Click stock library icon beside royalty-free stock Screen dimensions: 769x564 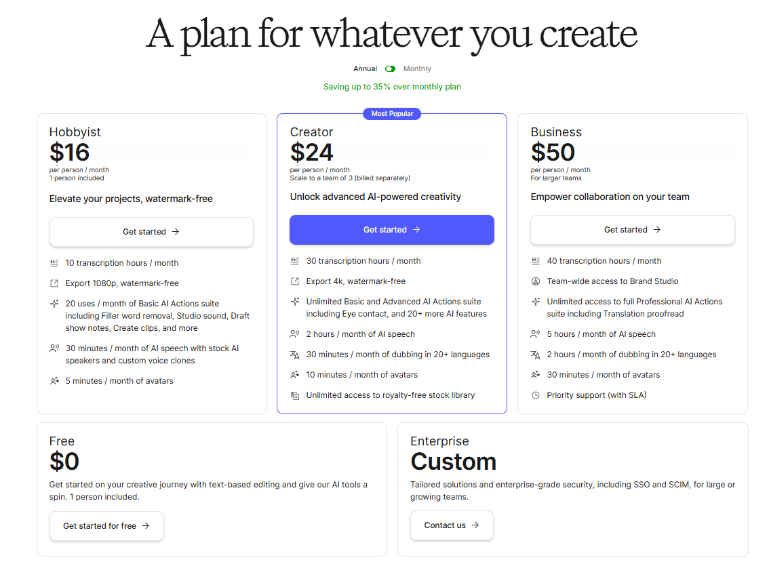click(295, 395)
